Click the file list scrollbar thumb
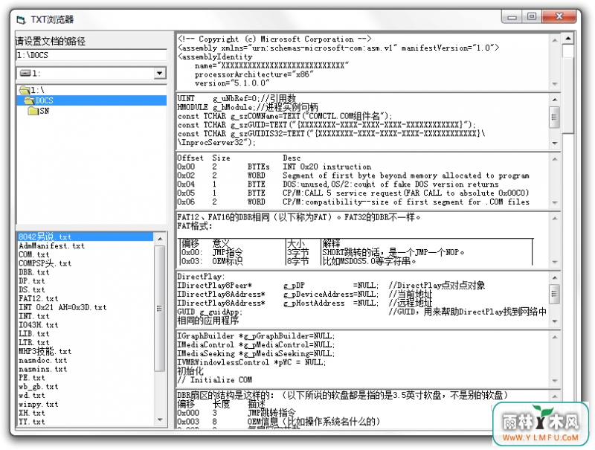 160,308
